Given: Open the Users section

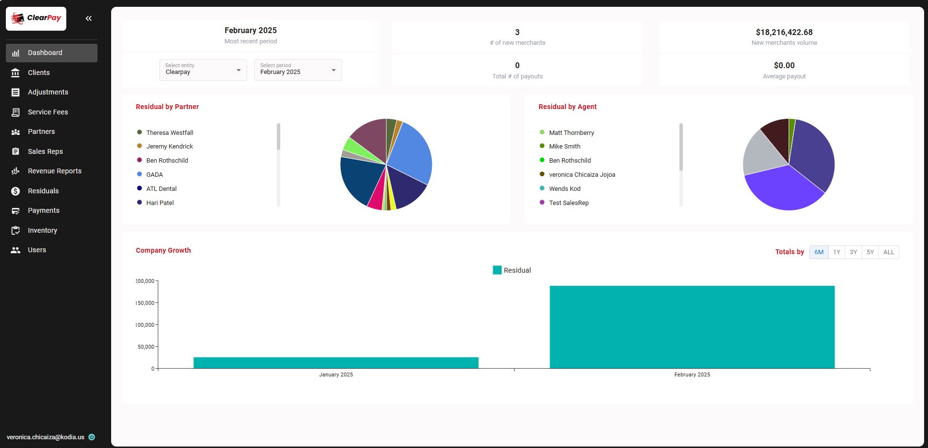Looking at the screenshot, I should 37,250.
